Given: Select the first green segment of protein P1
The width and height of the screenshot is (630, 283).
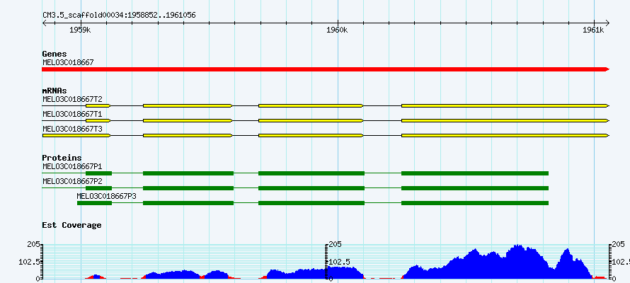Looking at the screenshot, I should [99, 173].
